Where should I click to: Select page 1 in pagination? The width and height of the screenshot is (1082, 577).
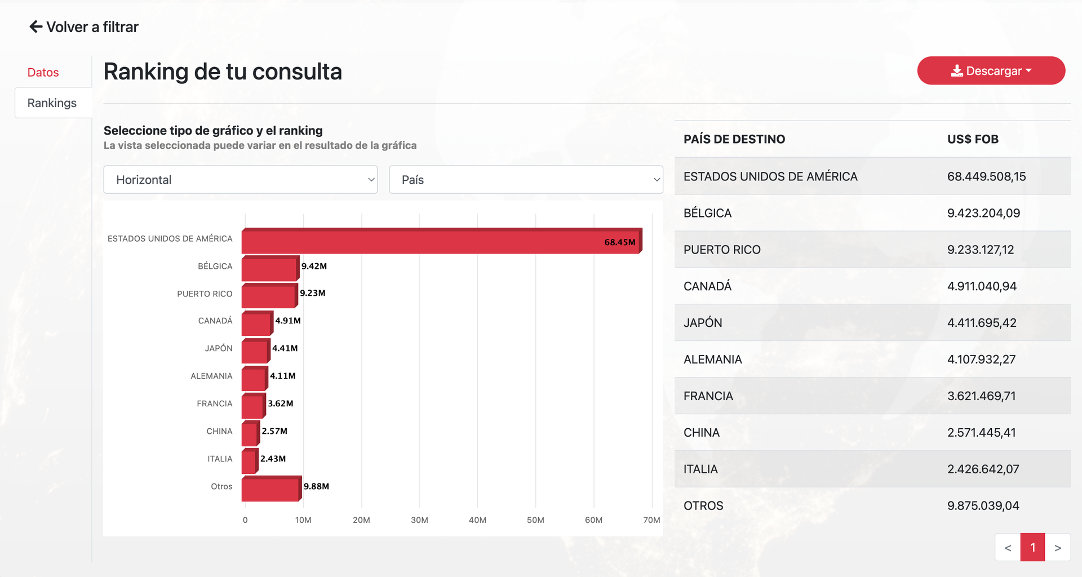point(1033,547)
